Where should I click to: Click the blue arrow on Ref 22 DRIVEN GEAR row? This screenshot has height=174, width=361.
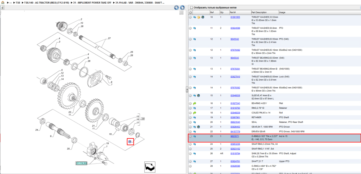[195, 131]
